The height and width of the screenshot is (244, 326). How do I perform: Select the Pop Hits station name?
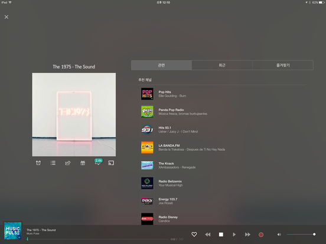[x=165, y=92]
